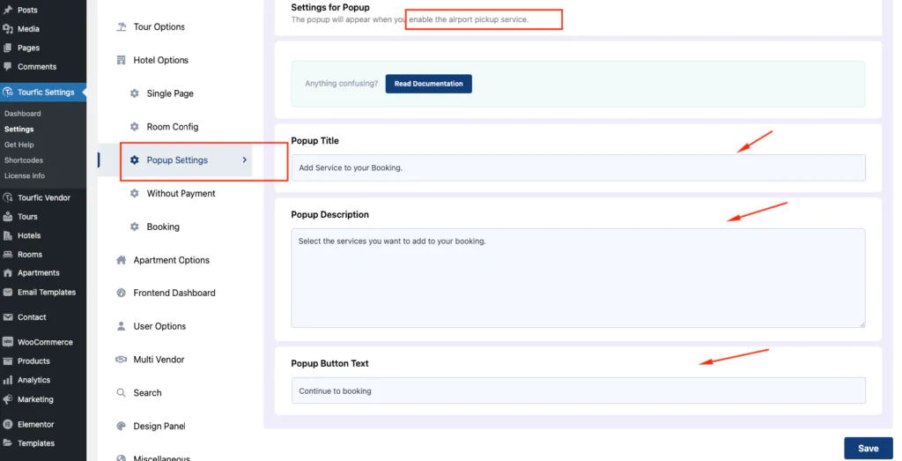
Task: Click the Contact envelope icon
Action: point(7,317)
